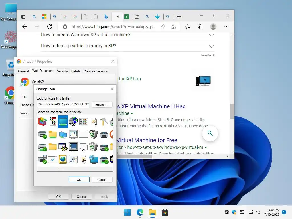The width and height of the screenshot is (292, 219).
Task: Click OK in VirtualXP Properties window
Action: pos(58,197)
